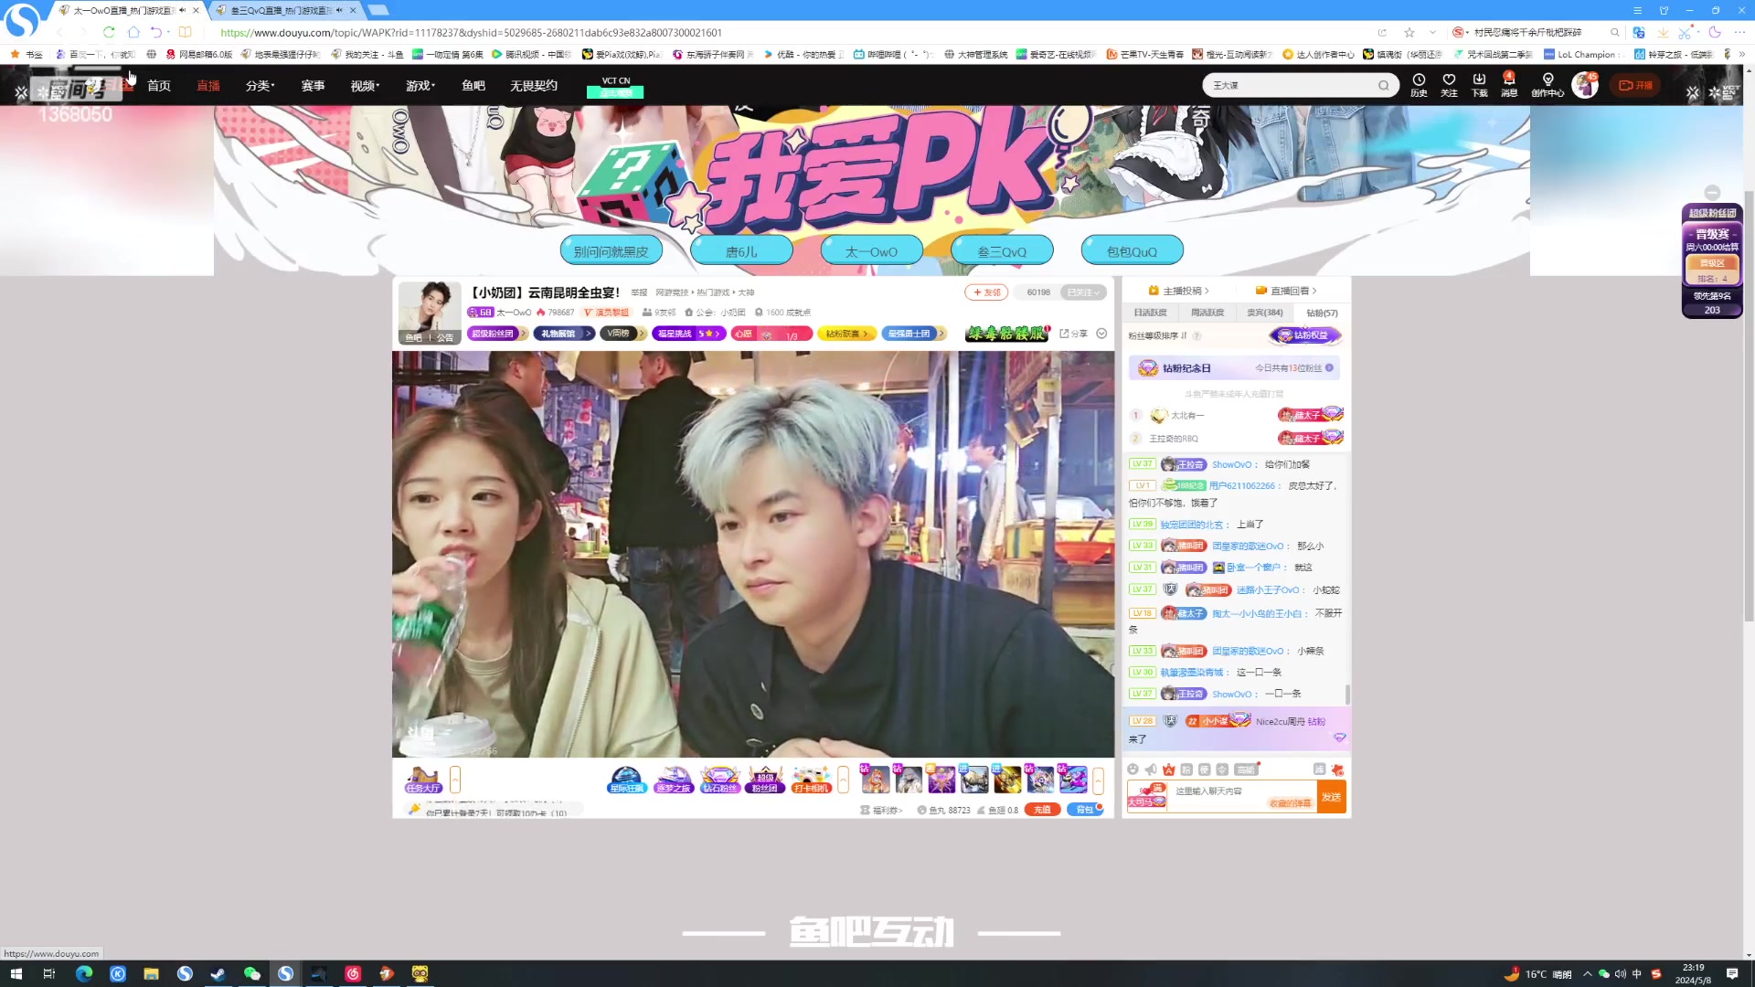
Task: Open Microsoft Edge from the taskbar
Action: [84, 973]
